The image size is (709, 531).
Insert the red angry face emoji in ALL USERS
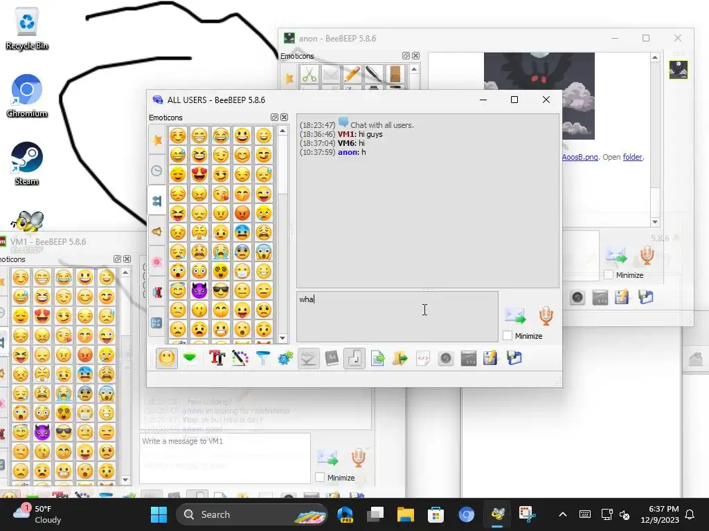coord(242,213)
